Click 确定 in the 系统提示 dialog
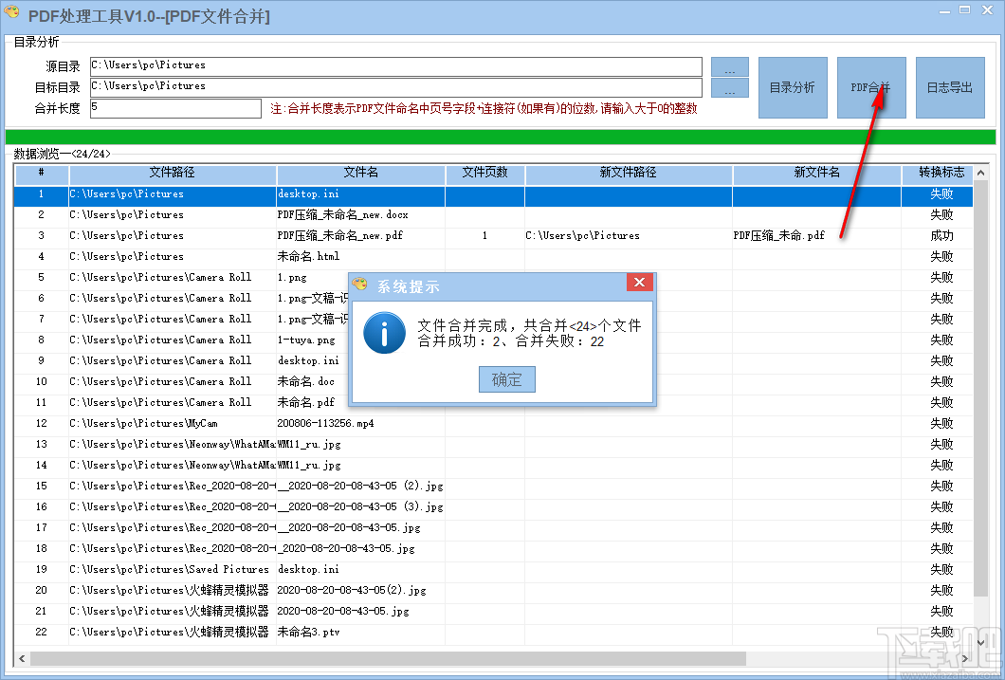Viewport: 1005px width, 680px height. [x=505, y=379]
